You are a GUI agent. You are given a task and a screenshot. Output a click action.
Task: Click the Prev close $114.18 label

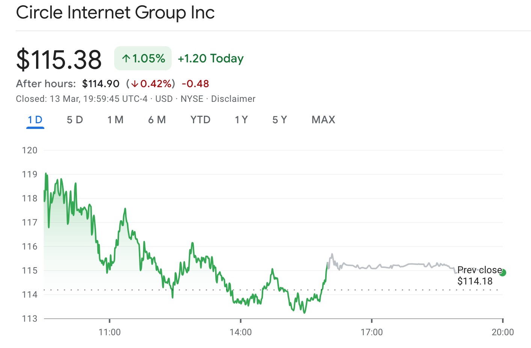point(477,275)
